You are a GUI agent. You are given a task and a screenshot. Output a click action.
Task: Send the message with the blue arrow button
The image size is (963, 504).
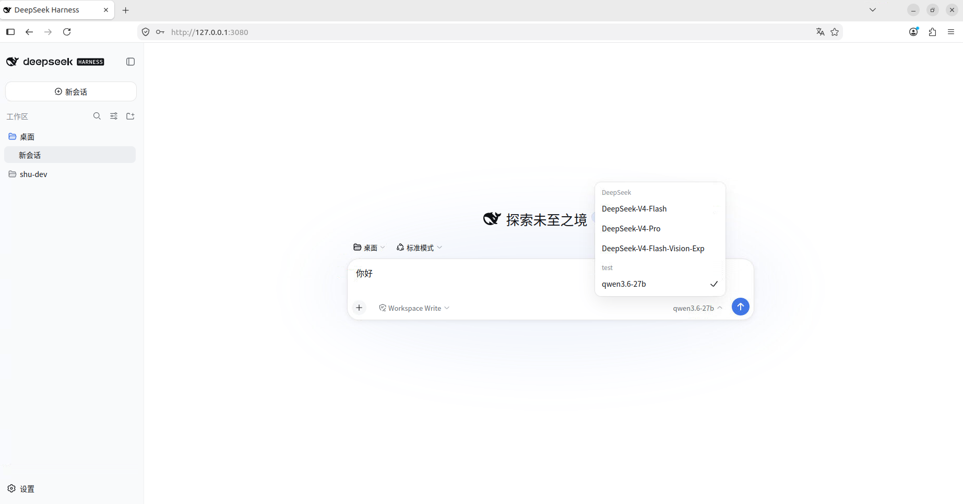pyautogui.click(x=740, y=307)
